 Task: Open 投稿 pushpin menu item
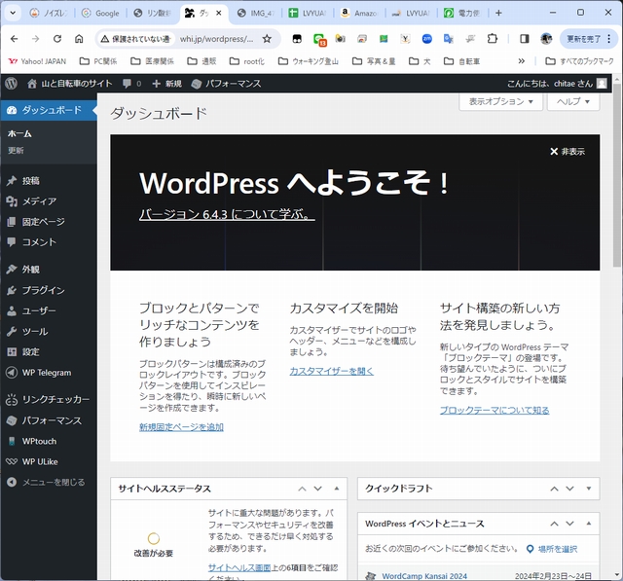pos(49,181)
